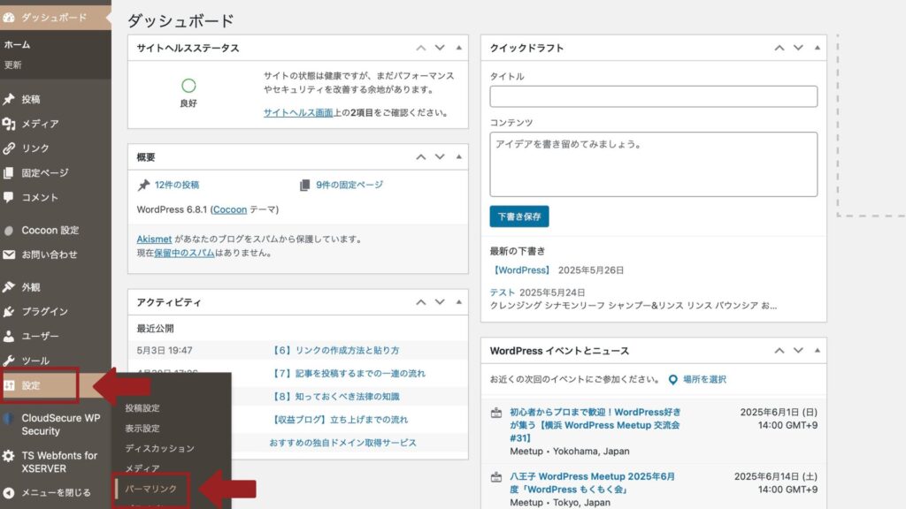Click the 固定ページ pages icon in sidebar
906x509 pixels.
point(9,172)
